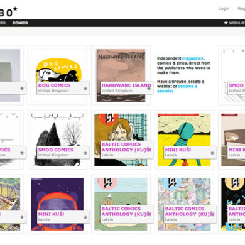Click the Login link

[224, 9]
